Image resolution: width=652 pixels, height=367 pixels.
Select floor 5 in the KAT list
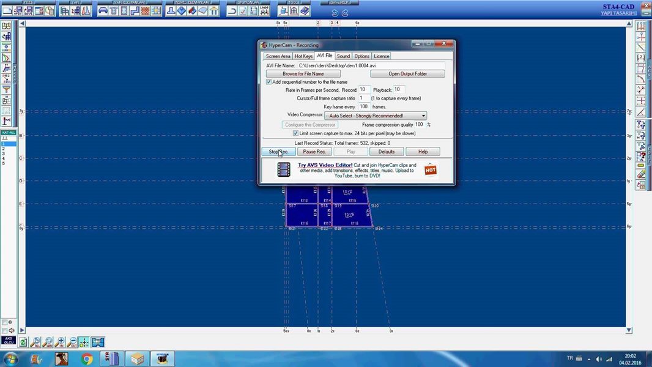(9, 163)
